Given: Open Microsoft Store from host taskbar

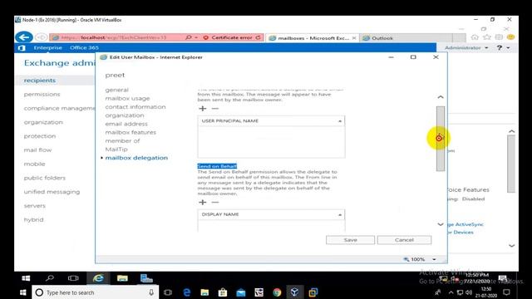Looking at the screenshot, I should pyautogui.click(x=223, y=292).
